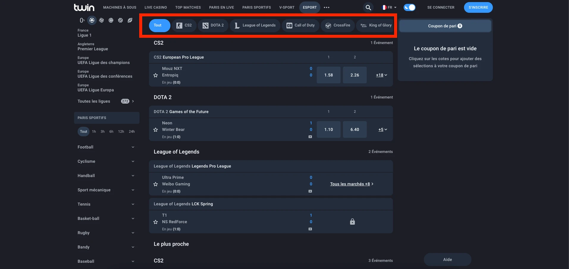Click the twin logo
The image size is (569, 269).
[84, 7]
